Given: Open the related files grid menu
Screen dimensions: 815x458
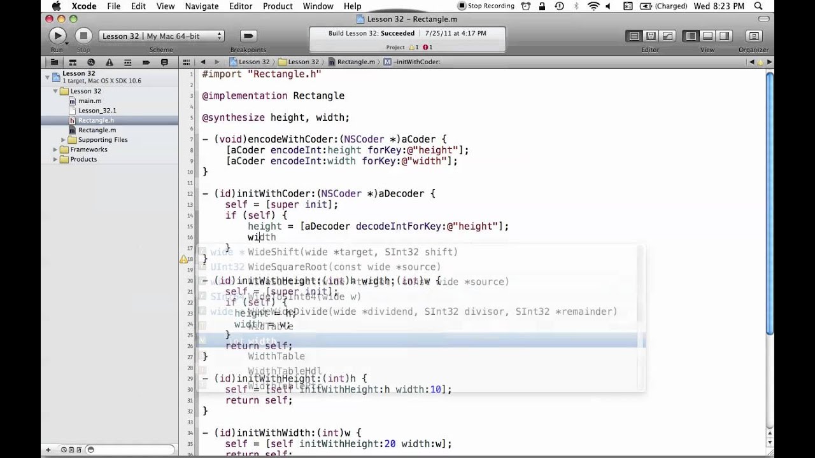Looking at the screenshot, I should [x=187, y=62].
